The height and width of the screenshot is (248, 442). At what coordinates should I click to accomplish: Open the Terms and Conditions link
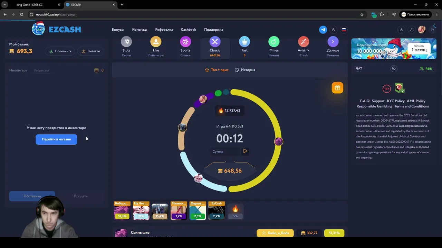point(412,106)
